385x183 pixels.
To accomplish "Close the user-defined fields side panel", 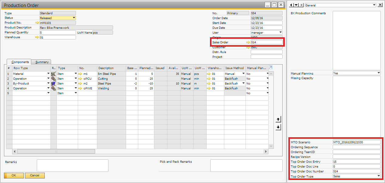I will point(380,5).
